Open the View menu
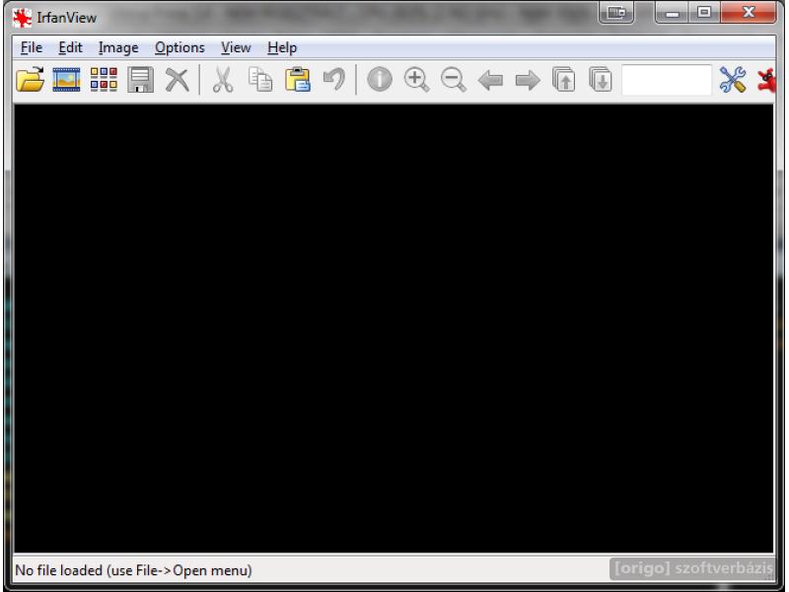This screenshot has height=592, width=789. click(236, 47)
